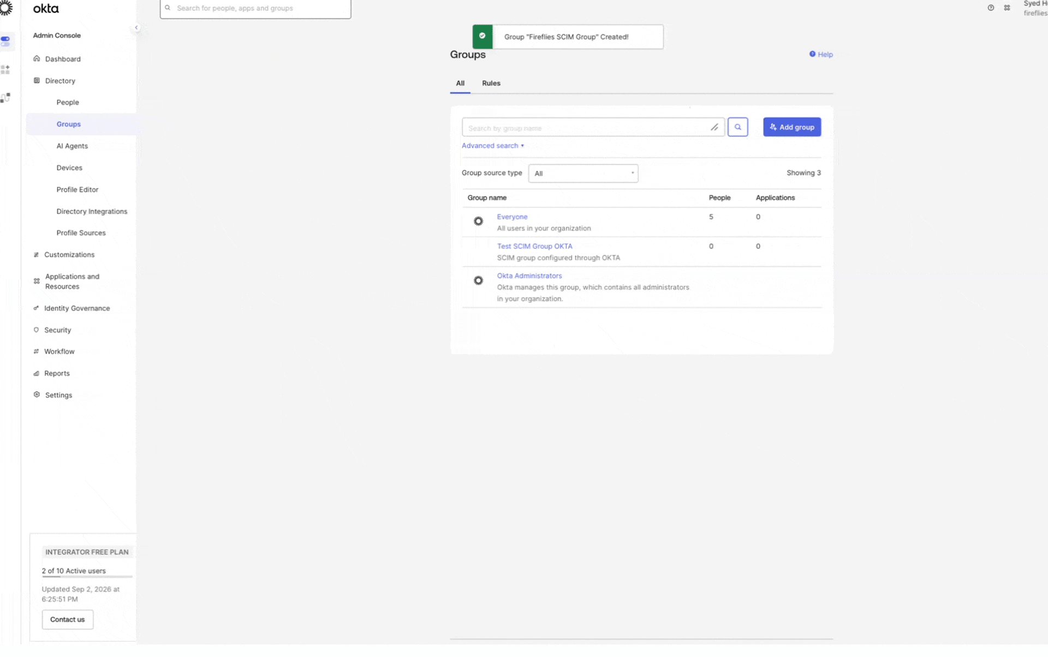The height and width of the screenshot is (657, 1048).
Task: Expand the Advanced search options
Action: (493, 146)
